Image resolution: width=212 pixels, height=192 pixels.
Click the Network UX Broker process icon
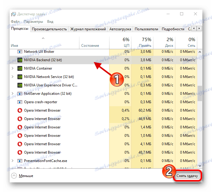coord(20,52)
